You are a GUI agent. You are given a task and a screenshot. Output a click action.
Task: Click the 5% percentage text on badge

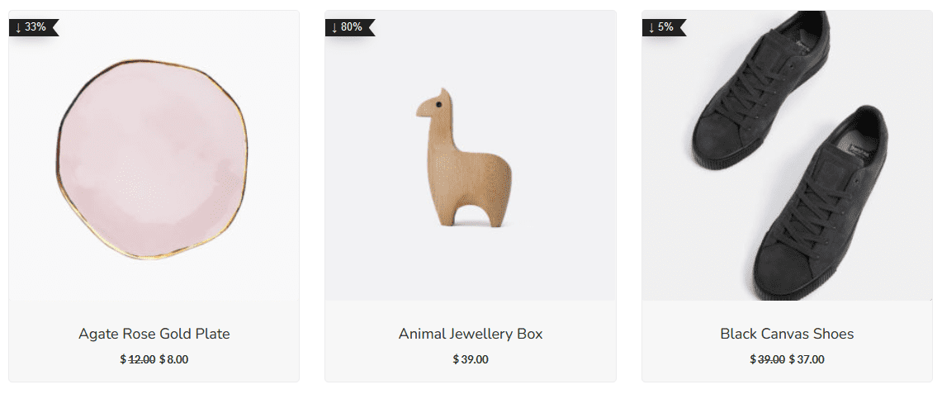click(665, 27)
